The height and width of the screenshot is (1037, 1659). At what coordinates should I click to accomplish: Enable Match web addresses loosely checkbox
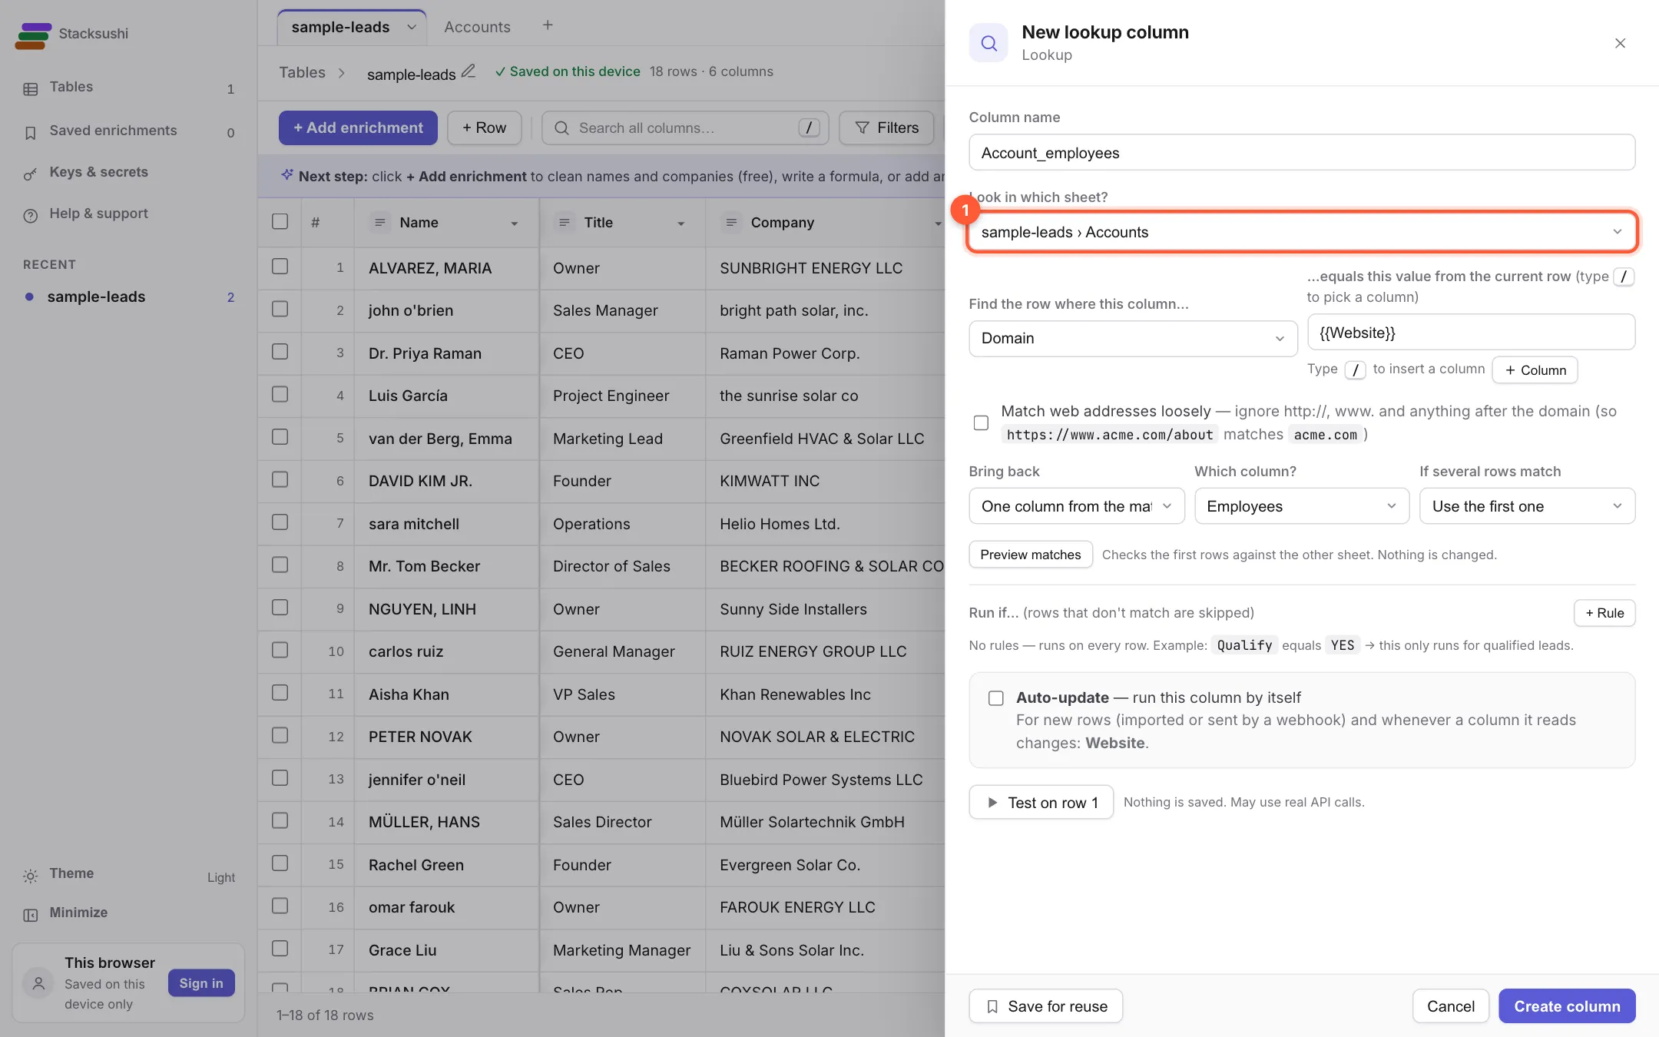coord(981,423)
